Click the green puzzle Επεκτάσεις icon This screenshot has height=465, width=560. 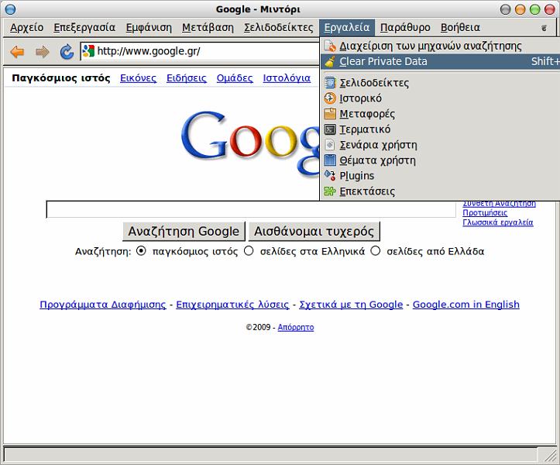(x=330, y=191)
